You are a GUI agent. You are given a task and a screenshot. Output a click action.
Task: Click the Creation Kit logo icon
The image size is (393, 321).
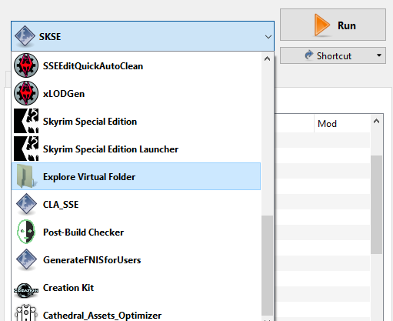[26, 290]
